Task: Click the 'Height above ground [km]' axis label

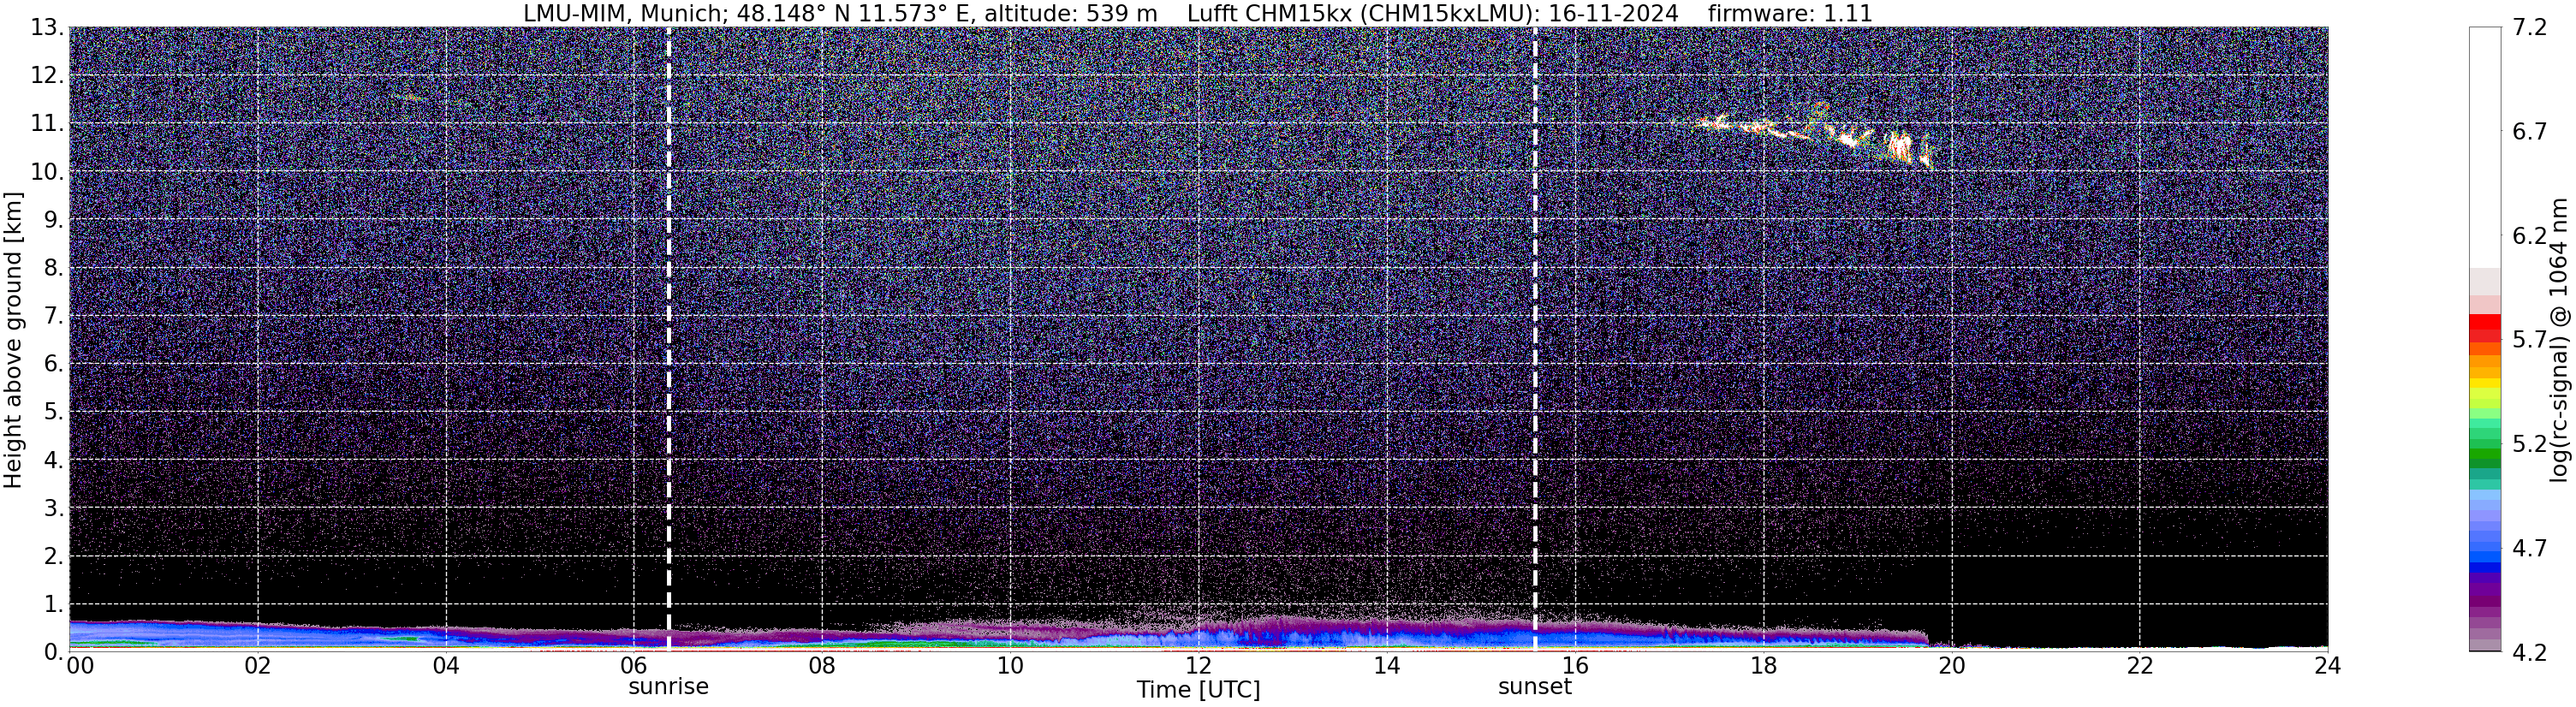Action: [13, 340]
